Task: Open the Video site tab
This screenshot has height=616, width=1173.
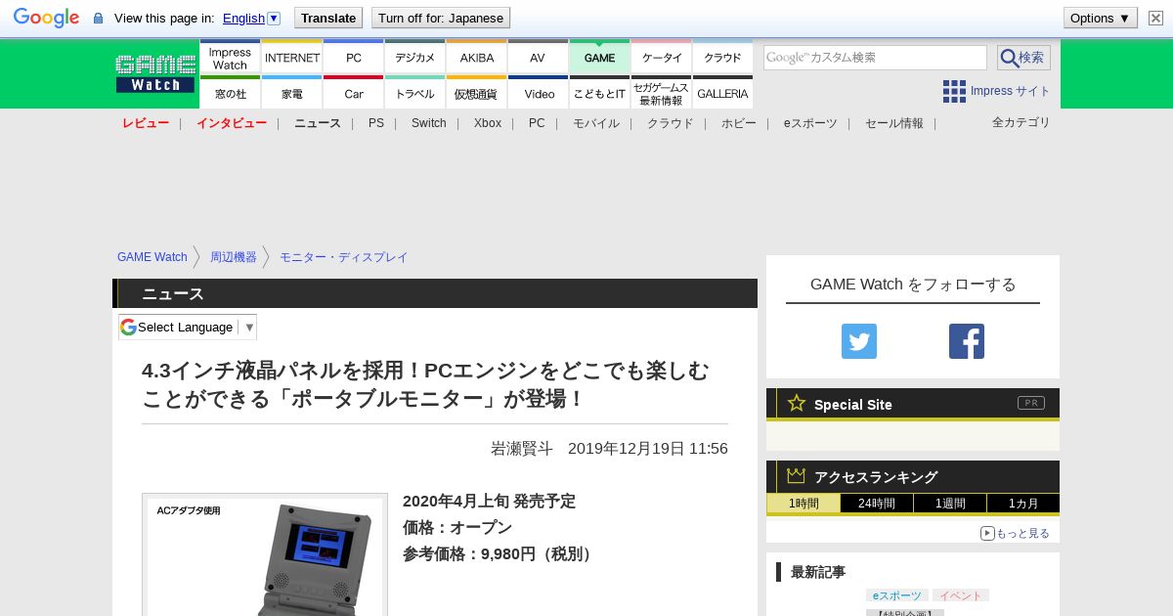Action: pos(538,93)
